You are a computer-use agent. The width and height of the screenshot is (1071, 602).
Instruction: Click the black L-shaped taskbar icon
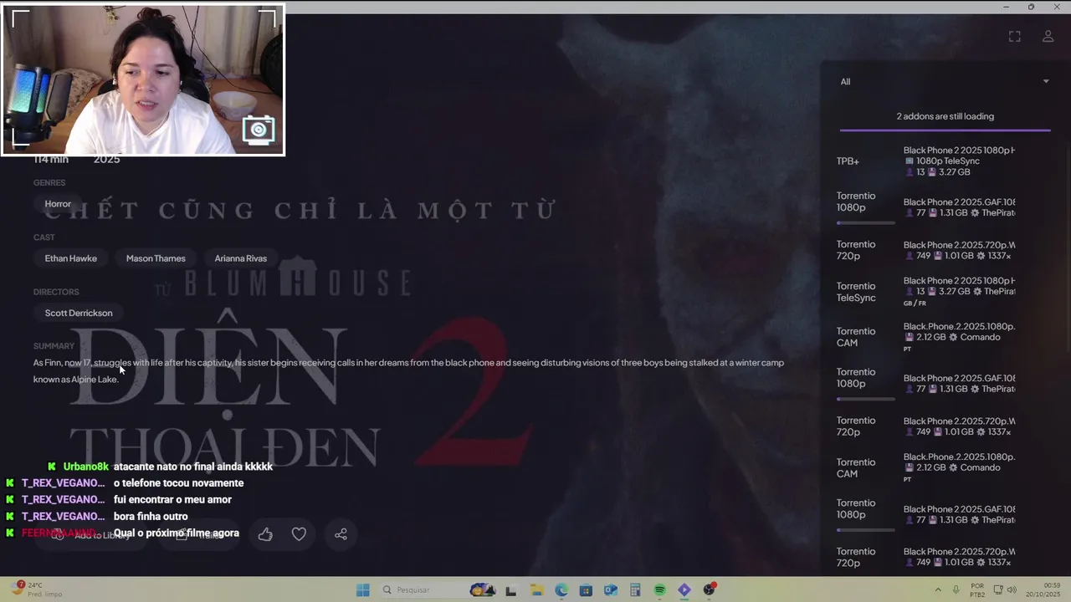(510, 590)
